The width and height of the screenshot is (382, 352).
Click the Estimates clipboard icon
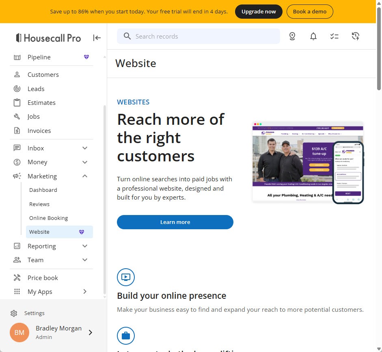[17, 102]
